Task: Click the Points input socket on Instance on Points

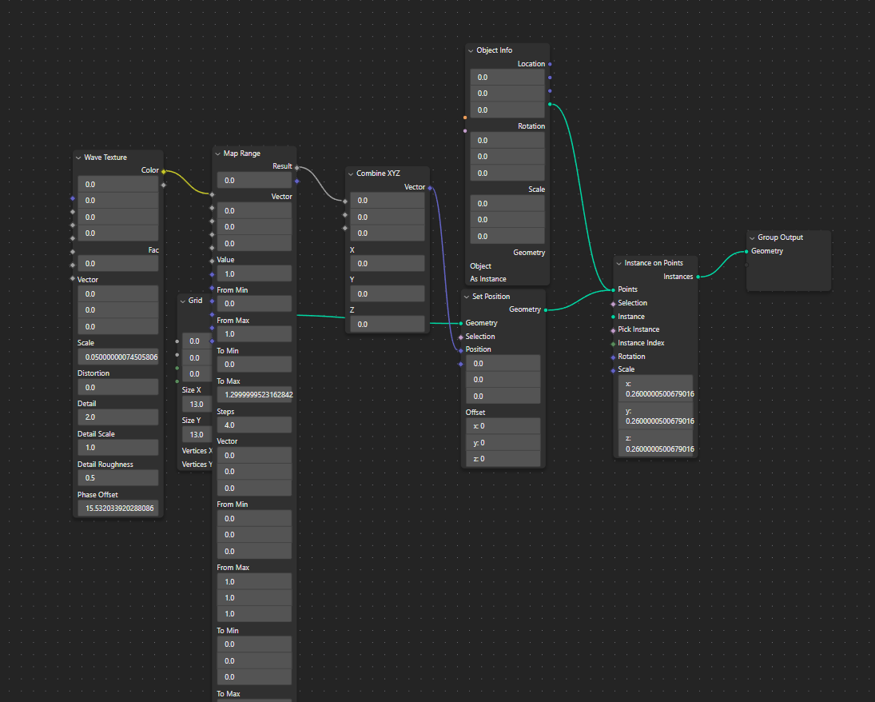Action: (613, 289)
